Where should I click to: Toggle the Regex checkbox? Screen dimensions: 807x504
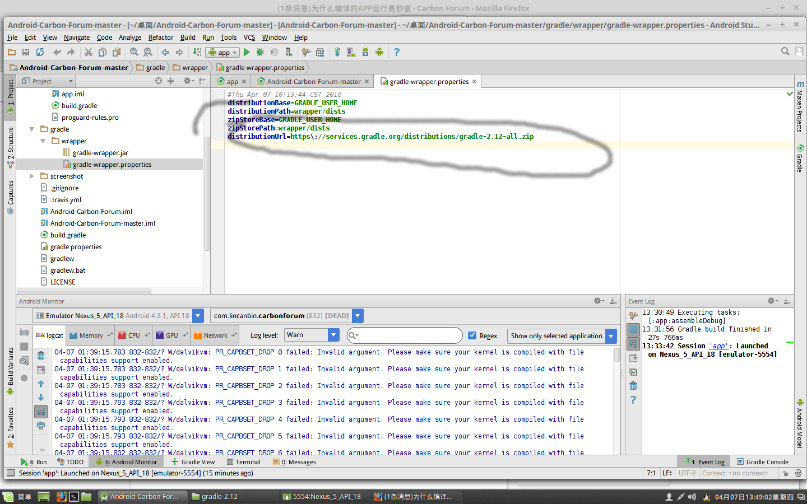click(x=472, y=335)
